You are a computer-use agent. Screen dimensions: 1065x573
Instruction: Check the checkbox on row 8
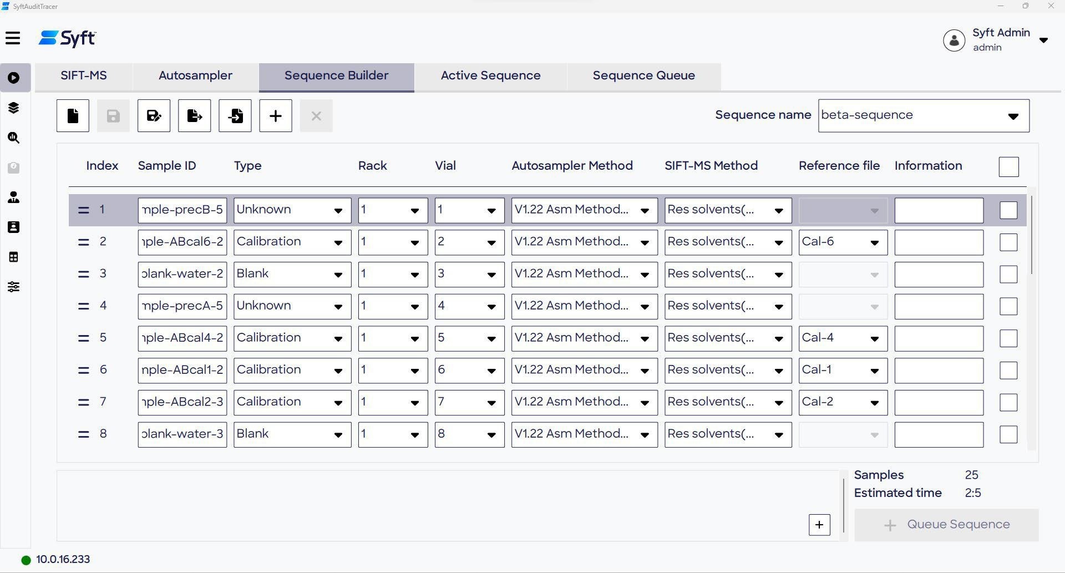[1008, 434]
